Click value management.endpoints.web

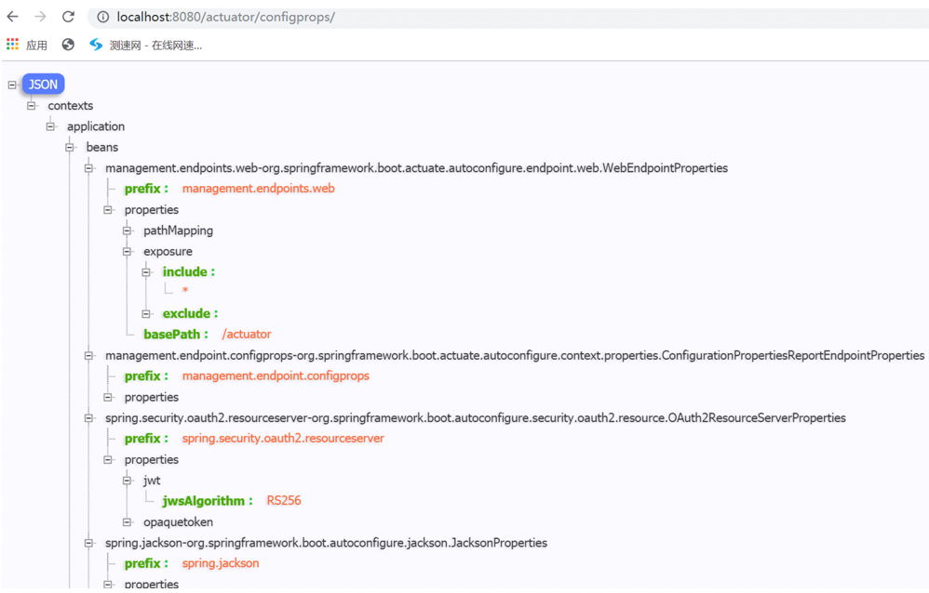259,188
